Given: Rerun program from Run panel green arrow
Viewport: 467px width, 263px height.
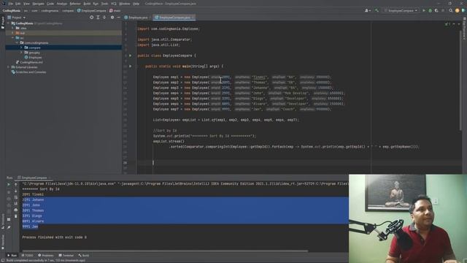Looking at the screenshot, I should point(9,185).
